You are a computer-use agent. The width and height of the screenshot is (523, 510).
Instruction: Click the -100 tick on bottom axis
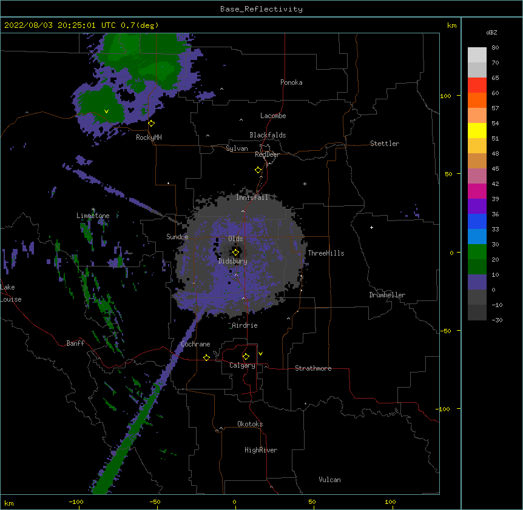76,502
